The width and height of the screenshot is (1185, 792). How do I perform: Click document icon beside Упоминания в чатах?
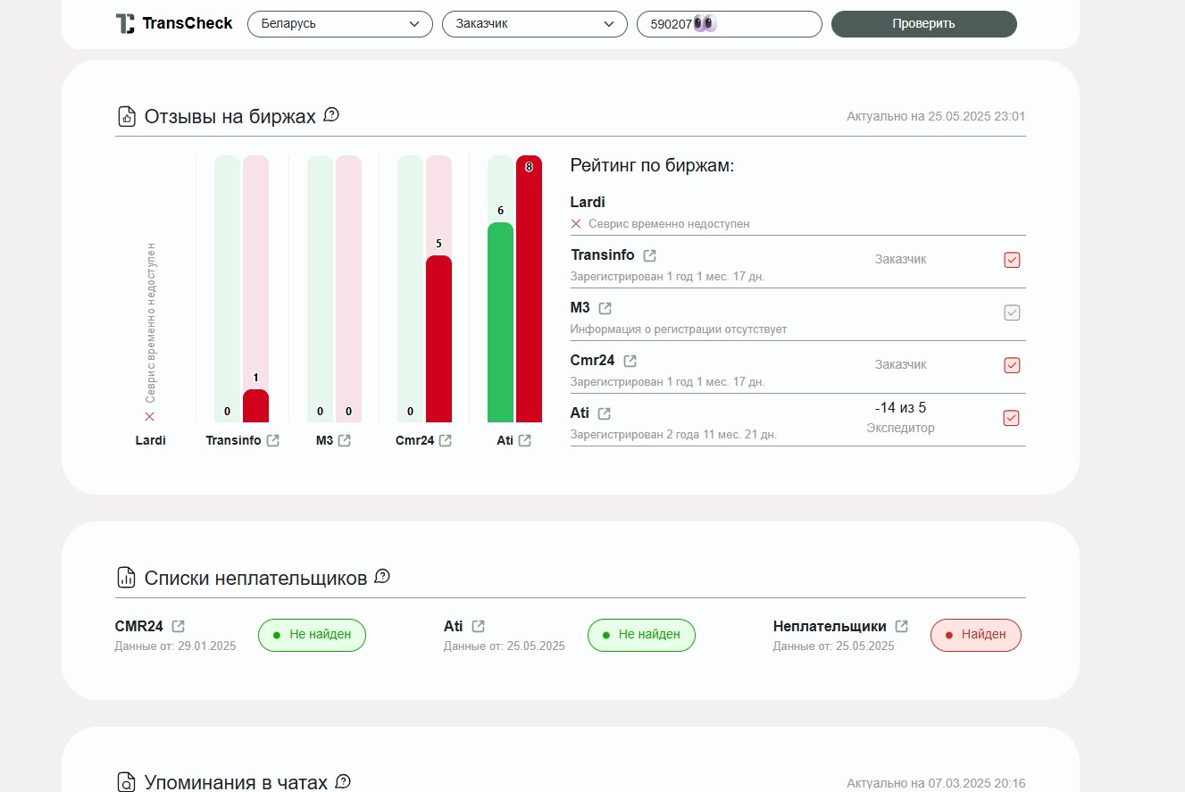point(127,782)
